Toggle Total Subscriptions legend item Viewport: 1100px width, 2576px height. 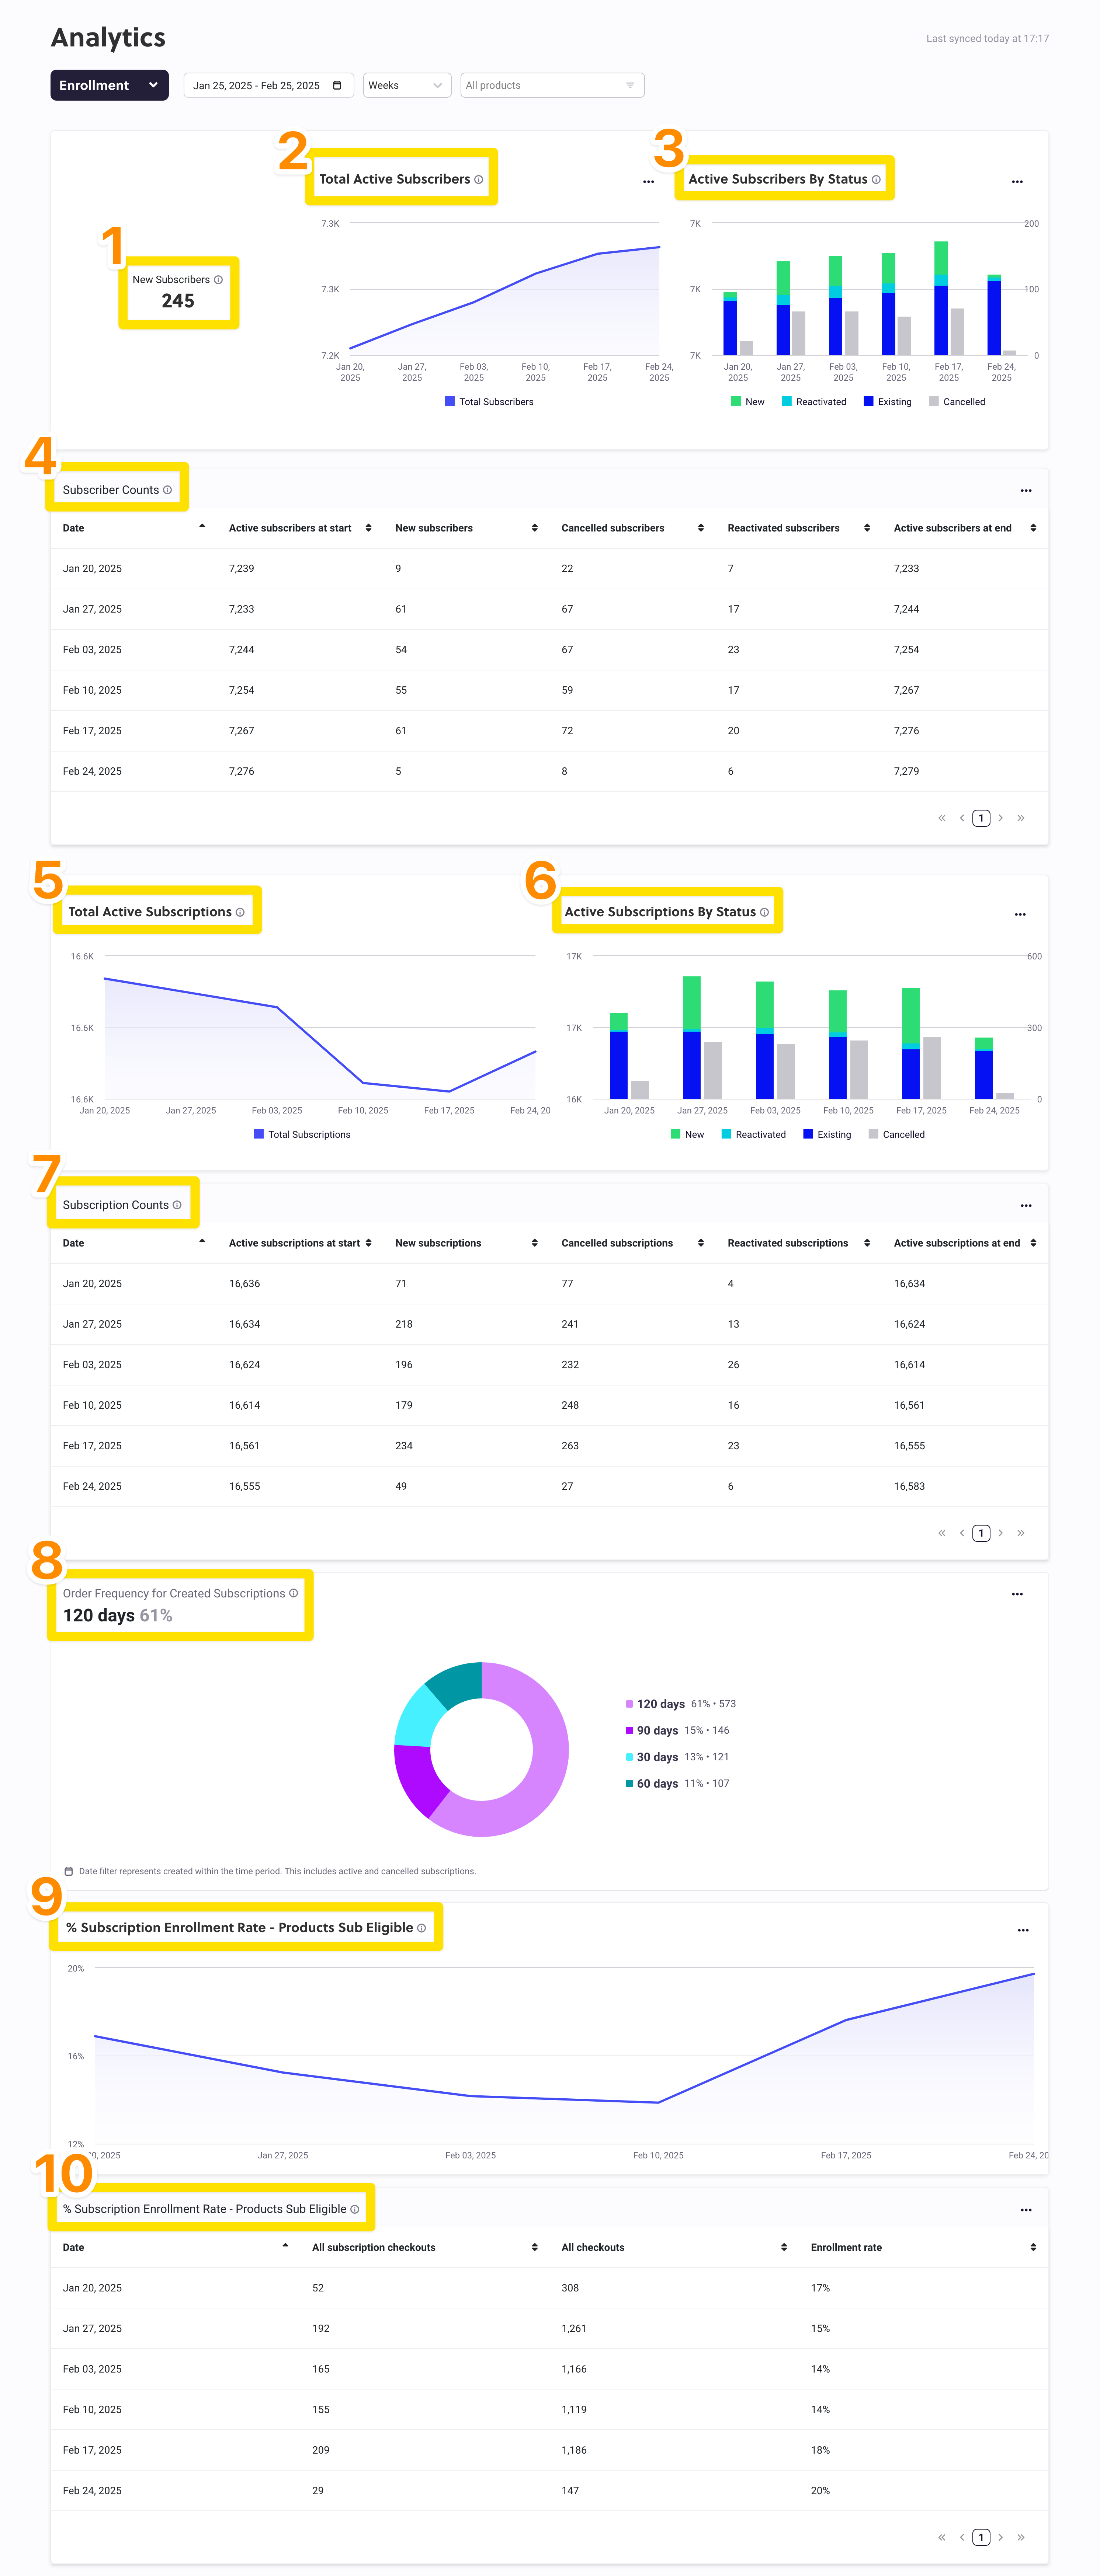pos(302,1135)
